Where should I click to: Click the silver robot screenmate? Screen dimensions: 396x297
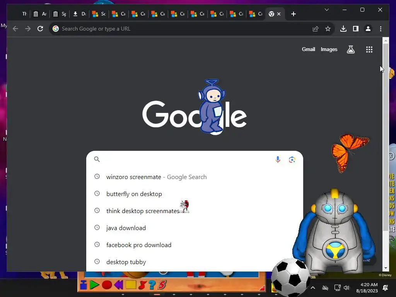point(335,231)
